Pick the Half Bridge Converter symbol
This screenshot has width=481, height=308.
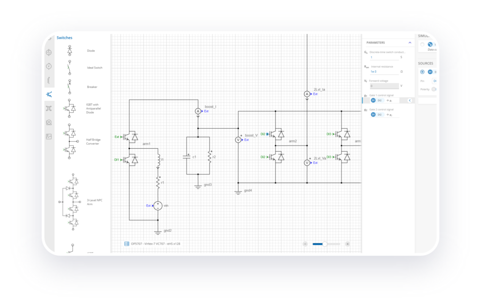coord(70,141)
